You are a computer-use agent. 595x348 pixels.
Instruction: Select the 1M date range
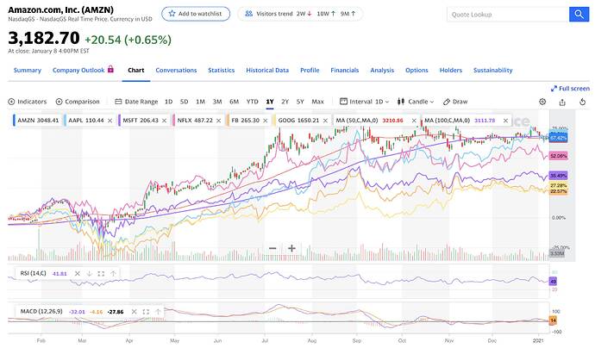coord(200,102)
